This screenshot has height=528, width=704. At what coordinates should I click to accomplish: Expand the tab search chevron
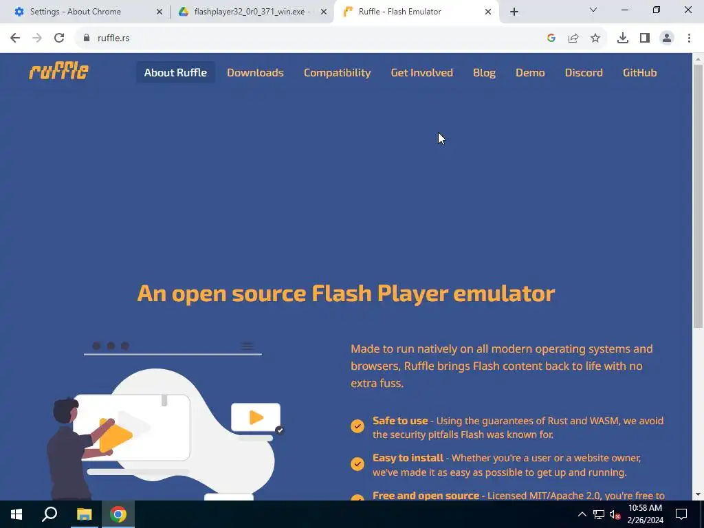click(593, 10)
